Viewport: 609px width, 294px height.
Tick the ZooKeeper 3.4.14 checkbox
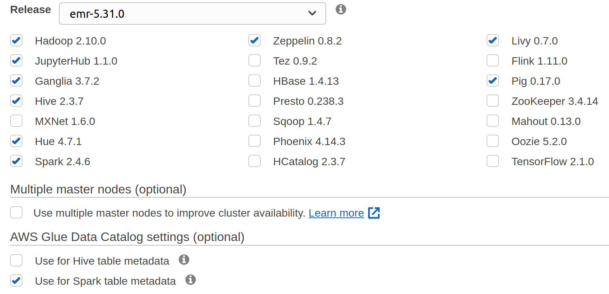(x=493, y=101)
